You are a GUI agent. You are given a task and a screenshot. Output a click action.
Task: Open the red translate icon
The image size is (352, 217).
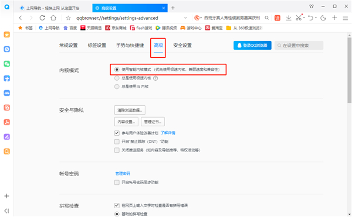pyautogui.click(x=277, y=18)
